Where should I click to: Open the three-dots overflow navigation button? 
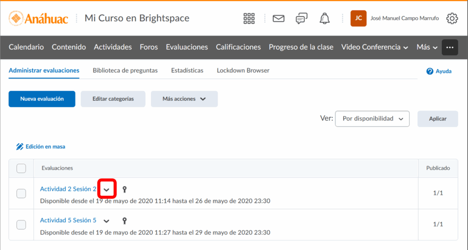point(450,47)
